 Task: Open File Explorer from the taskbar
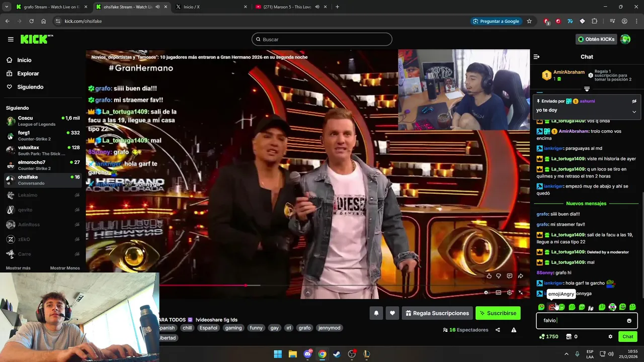(292, 354)
